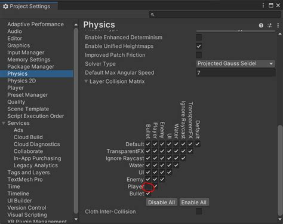The width and height of the screenshot is (283, 224).
Task: Open Preset Manager settings
Action: click(x=27, y=95)
